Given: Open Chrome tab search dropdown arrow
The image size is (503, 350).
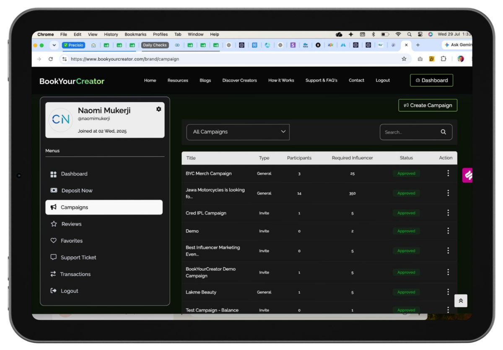Looking at the screenshot, I should coord(54,45).
